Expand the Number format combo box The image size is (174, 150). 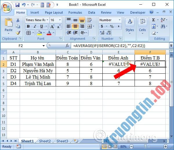[119, 20]
